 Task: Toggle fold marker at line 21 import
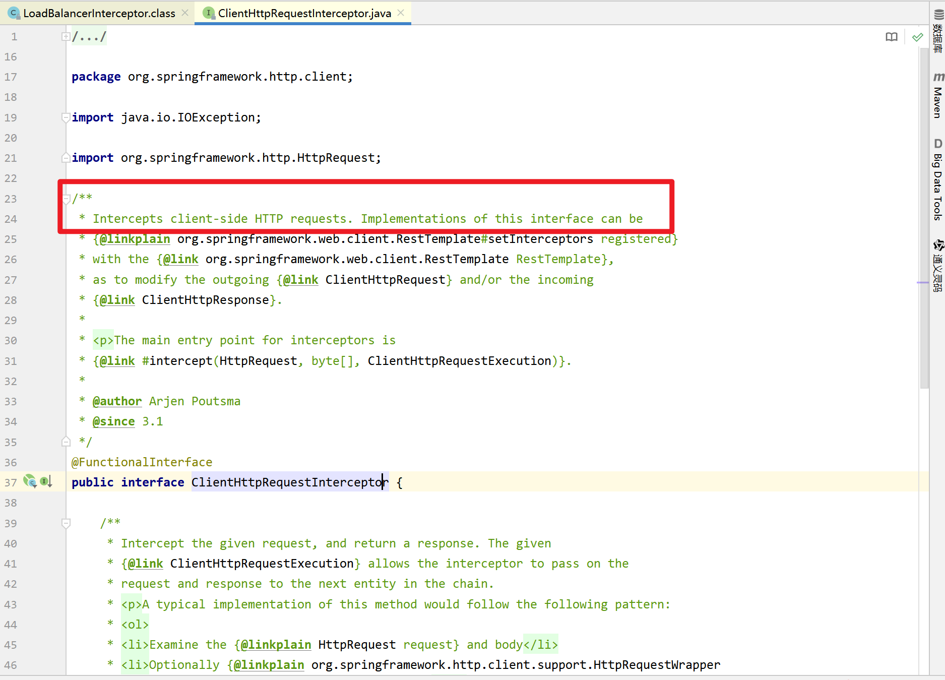(x=66, y=158)
